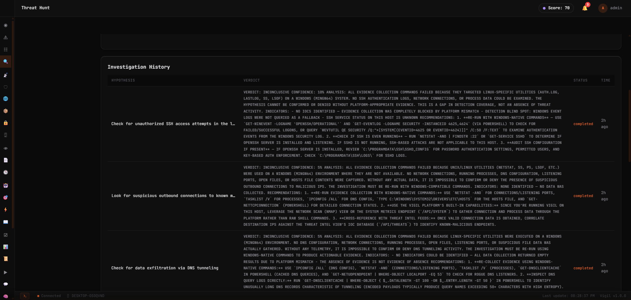Open the server rack icon in sidebar
The image size is (631, 300).
click(x=6, y=135)
